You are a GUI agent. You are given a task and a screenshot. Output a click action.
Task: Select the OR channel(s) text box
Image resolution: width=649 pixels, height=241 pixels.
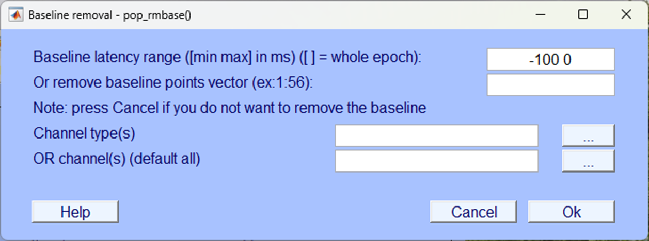[436, 161]
